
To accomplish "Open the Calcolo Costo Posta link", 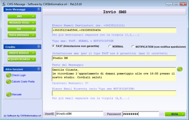I will [x=23, y=82].
